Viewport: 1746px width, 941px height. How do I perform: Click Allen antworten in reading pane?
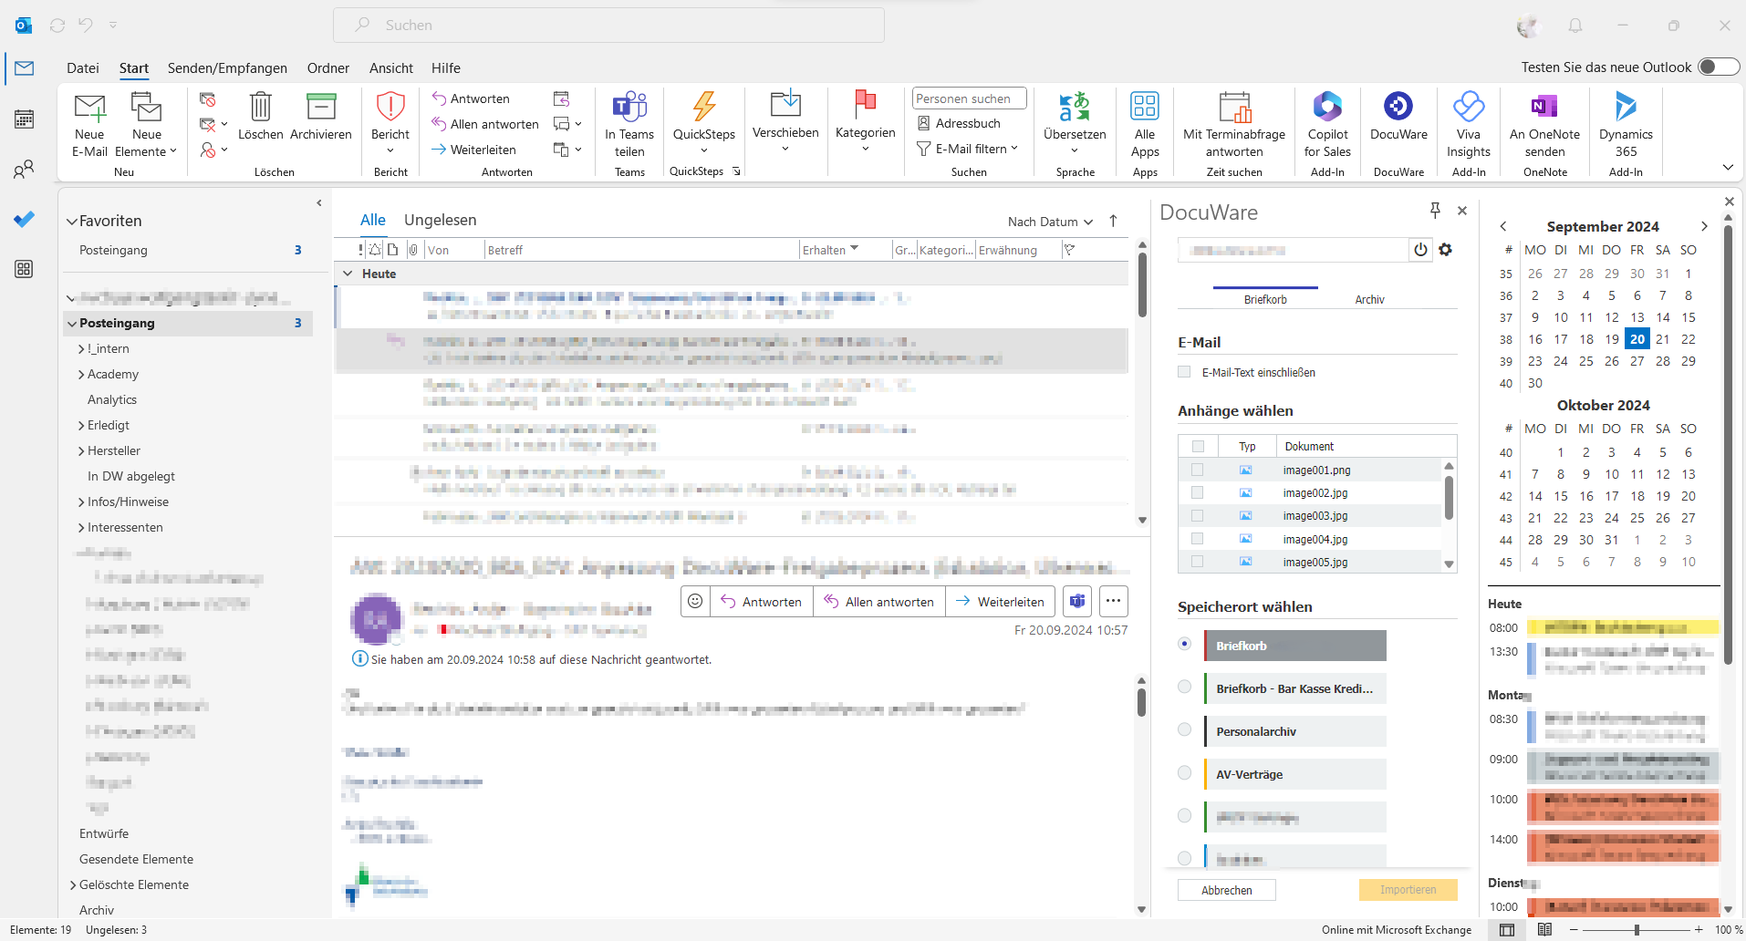(x=879, y=602)
